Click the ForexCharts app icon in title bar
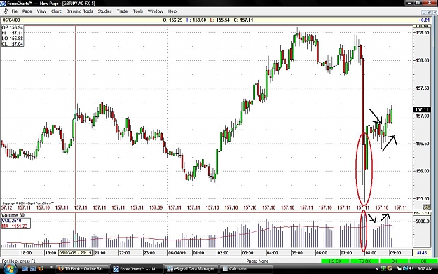Image resolution: width=438 pixels, height=274 pixels. click(3, 4)
